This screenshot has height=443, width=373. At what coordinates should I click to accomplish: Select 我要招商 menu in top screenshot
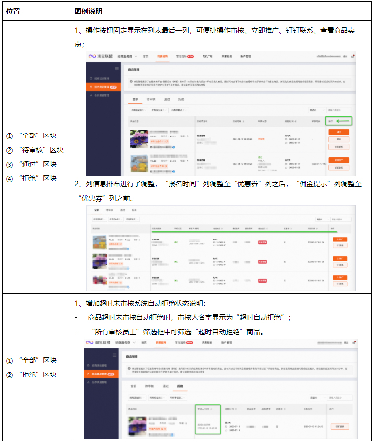[162, 56]
